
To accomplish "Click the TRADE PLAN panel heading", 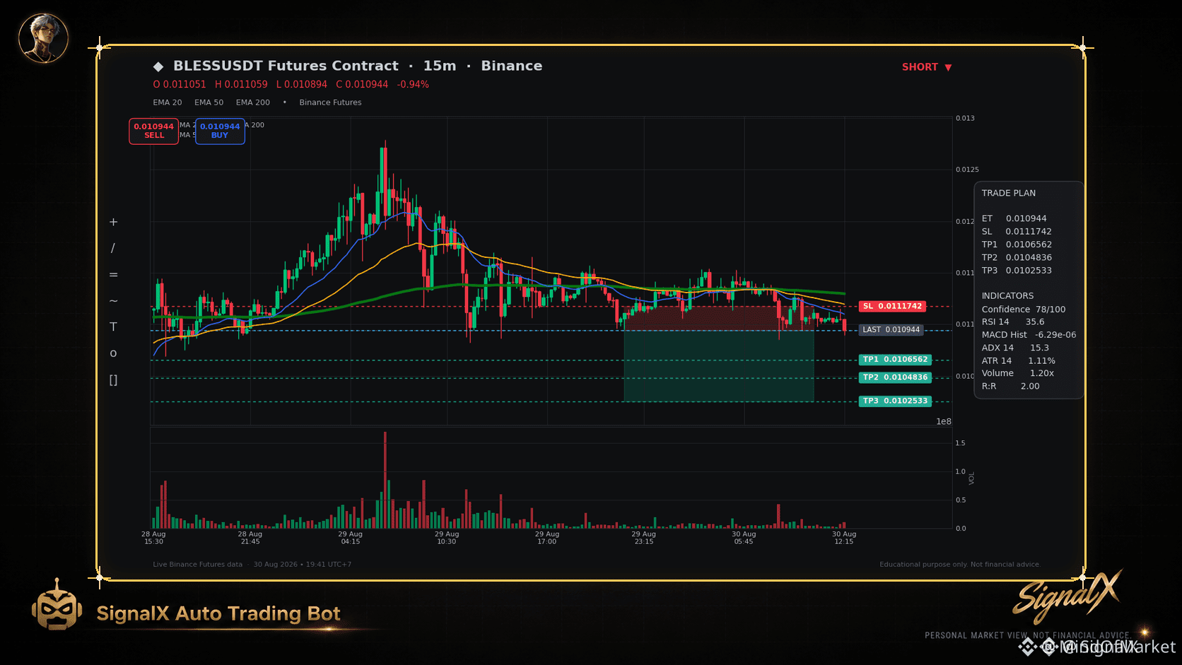I will pyautogui.click(x=1008, y=193).
